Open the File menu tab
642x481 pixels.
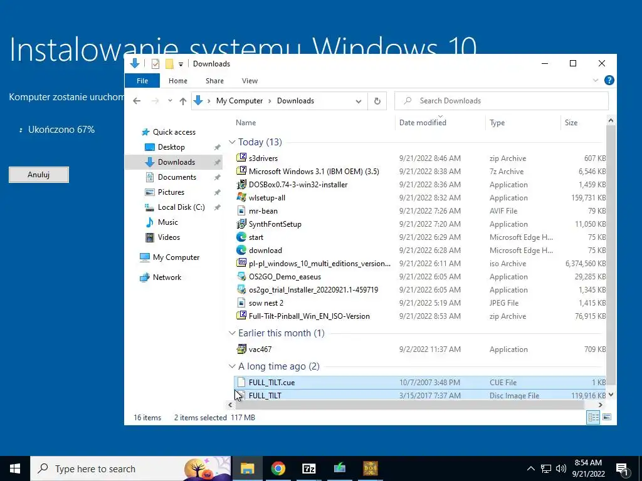142,81
